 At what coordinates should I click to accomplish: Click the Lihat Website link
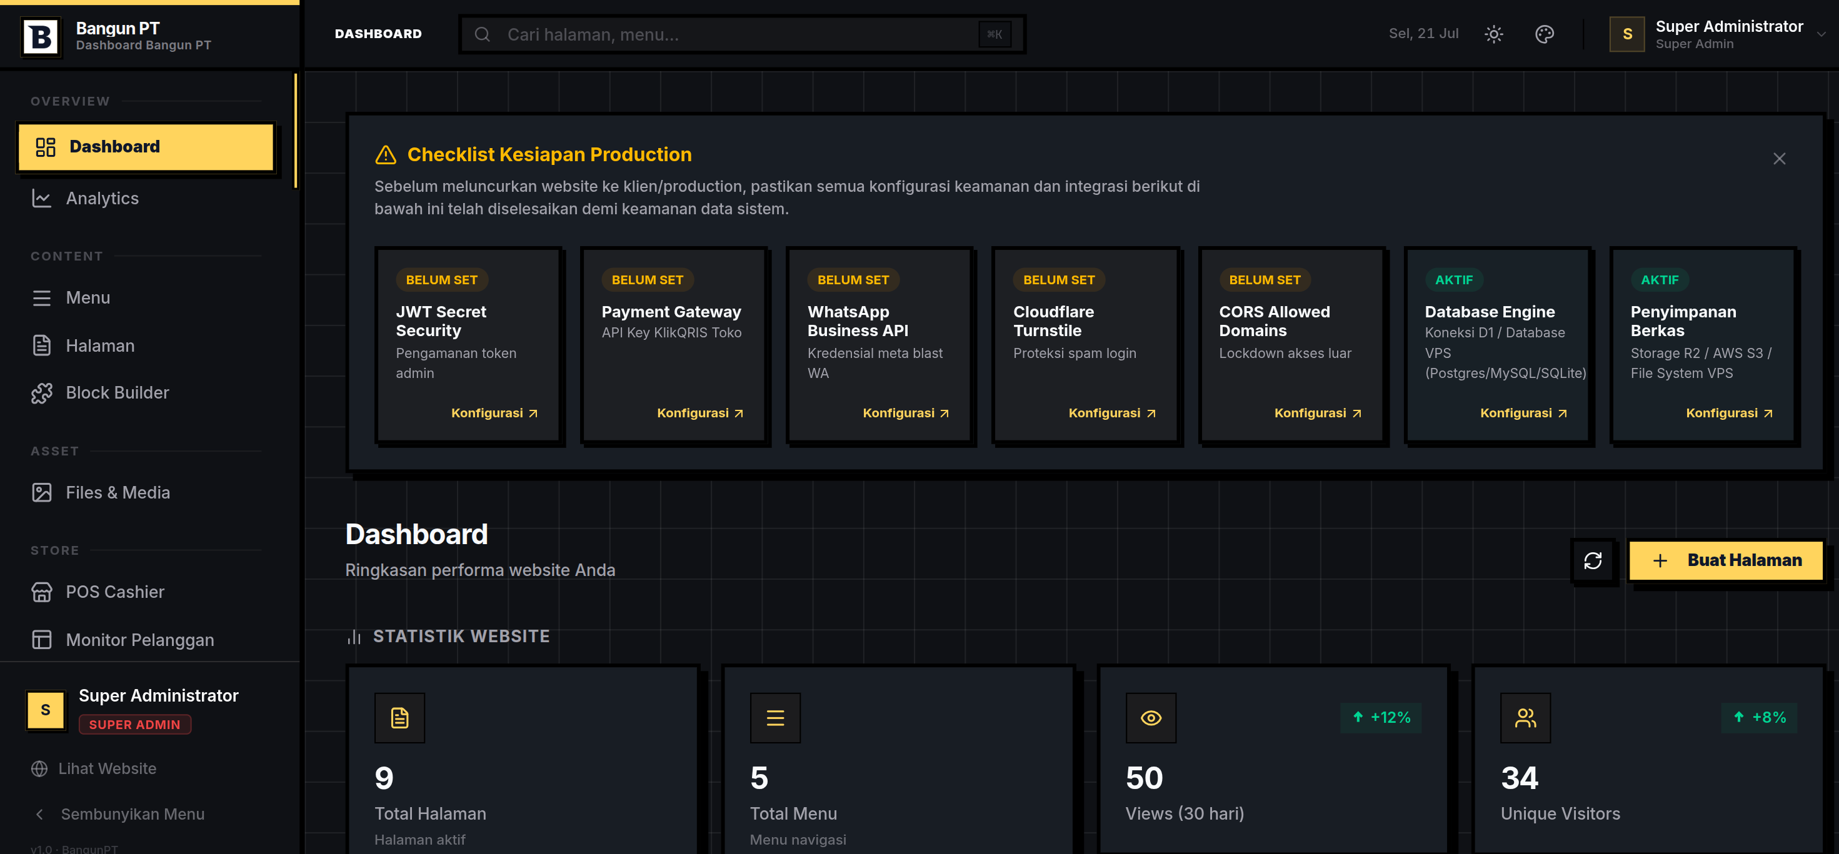94,769
